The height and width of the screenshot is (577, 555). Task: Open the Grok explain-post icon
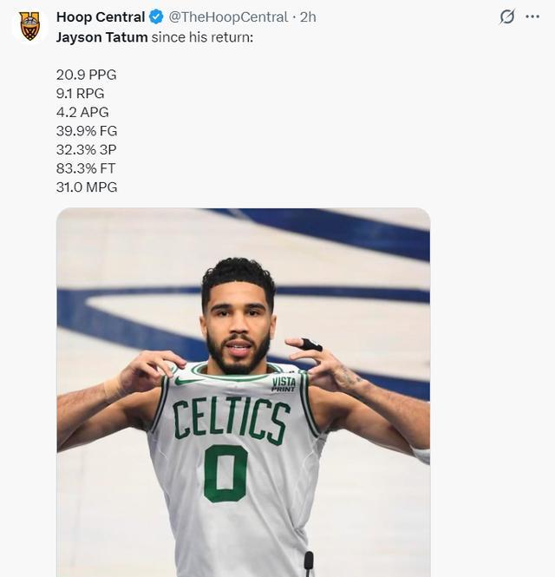[507, 16]
